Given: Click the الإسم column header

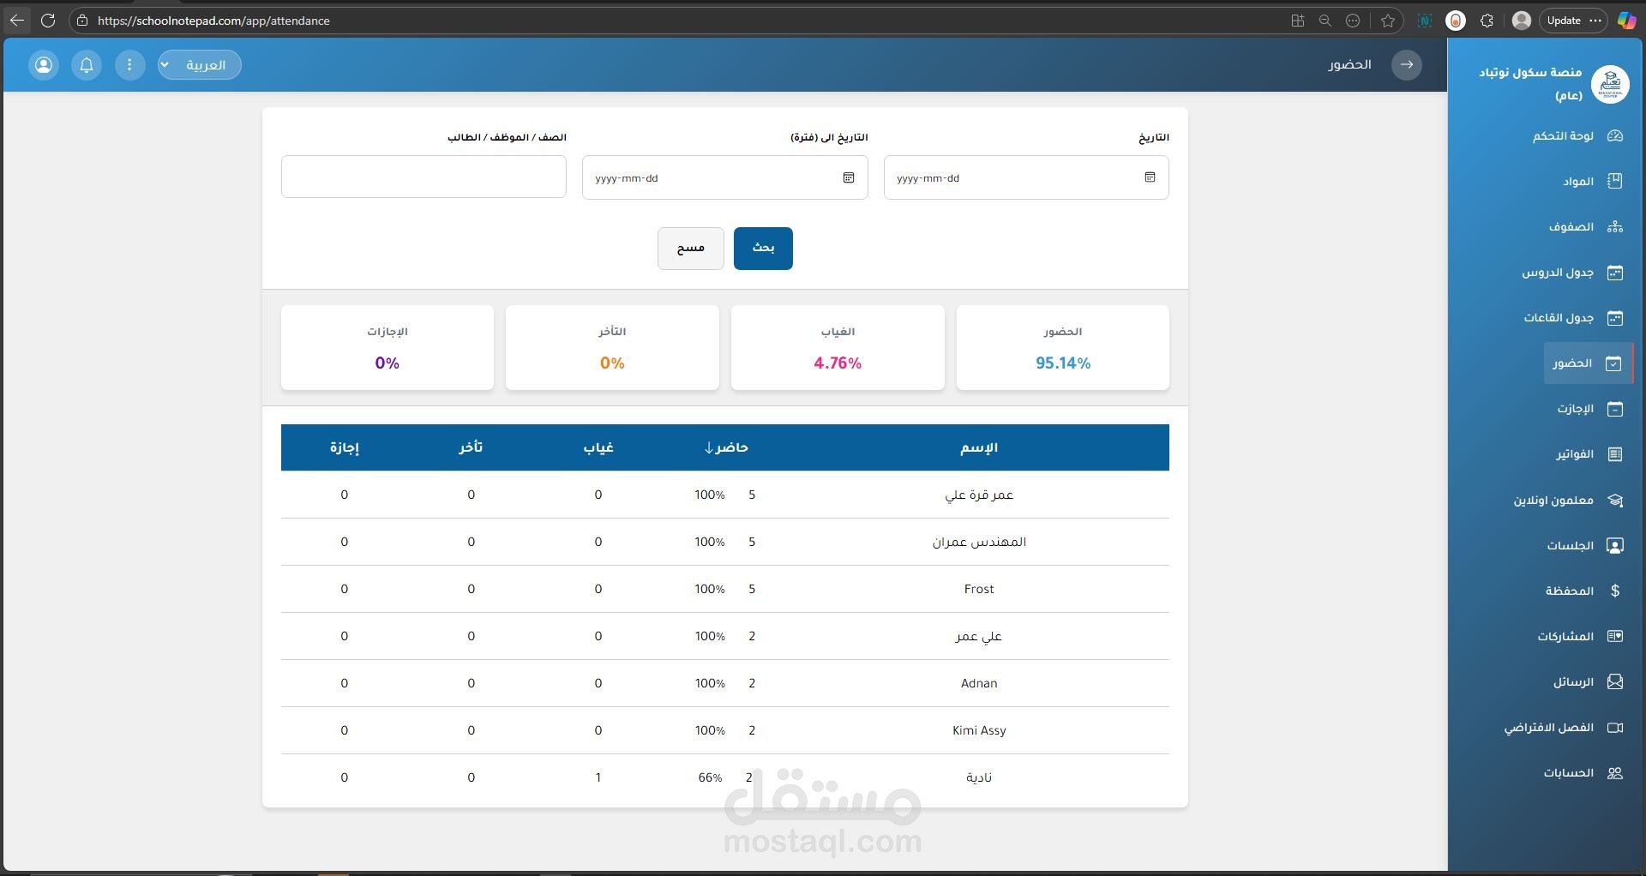Looking at the screenshot, I should pos(979,447).
